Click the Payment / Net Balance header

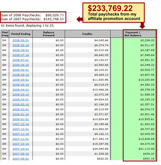click(133, 34)
